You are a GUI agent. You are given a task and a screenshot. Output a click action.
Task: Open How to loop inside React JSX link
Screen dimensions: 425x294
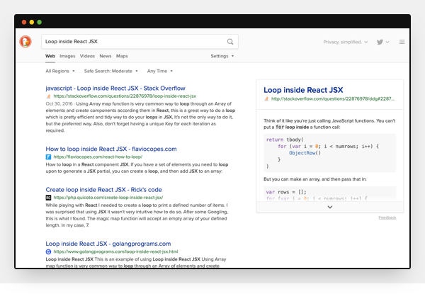click(111, 149)
